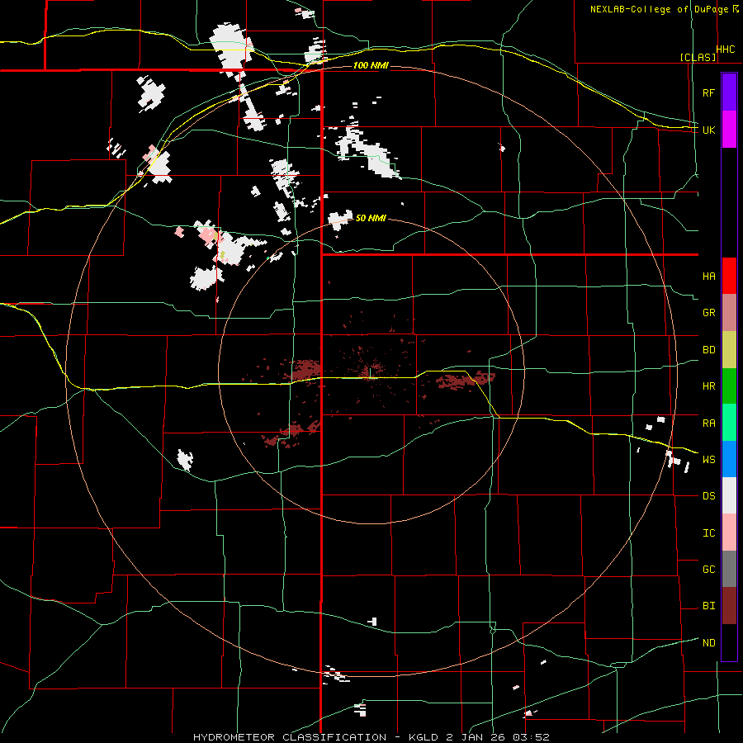743x743 pixels.
Task: Click the BD legend label
Action: click(708, 350)
